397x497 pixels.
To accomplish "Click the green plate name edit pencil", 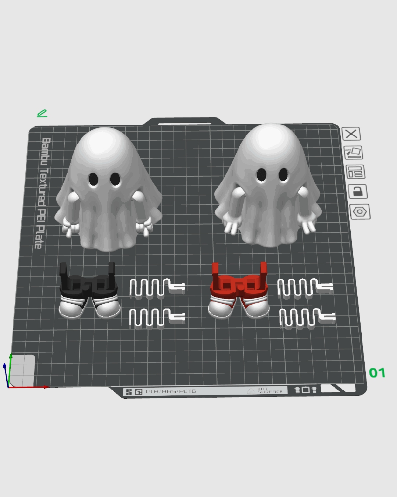I will [42, 113].
